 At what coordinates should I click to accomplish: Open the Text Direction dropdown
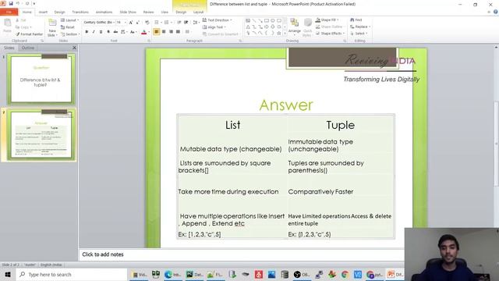[x=217, y=20]
